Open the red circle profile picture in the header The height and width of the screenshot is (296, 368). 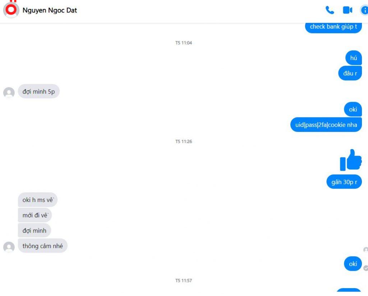coord(11,10)
